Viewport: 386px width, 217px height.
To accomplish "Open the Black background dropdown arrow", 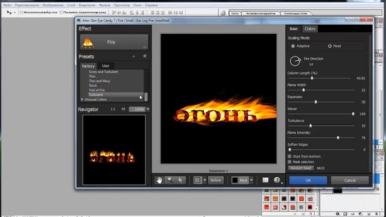I will (x=252, y=180).
